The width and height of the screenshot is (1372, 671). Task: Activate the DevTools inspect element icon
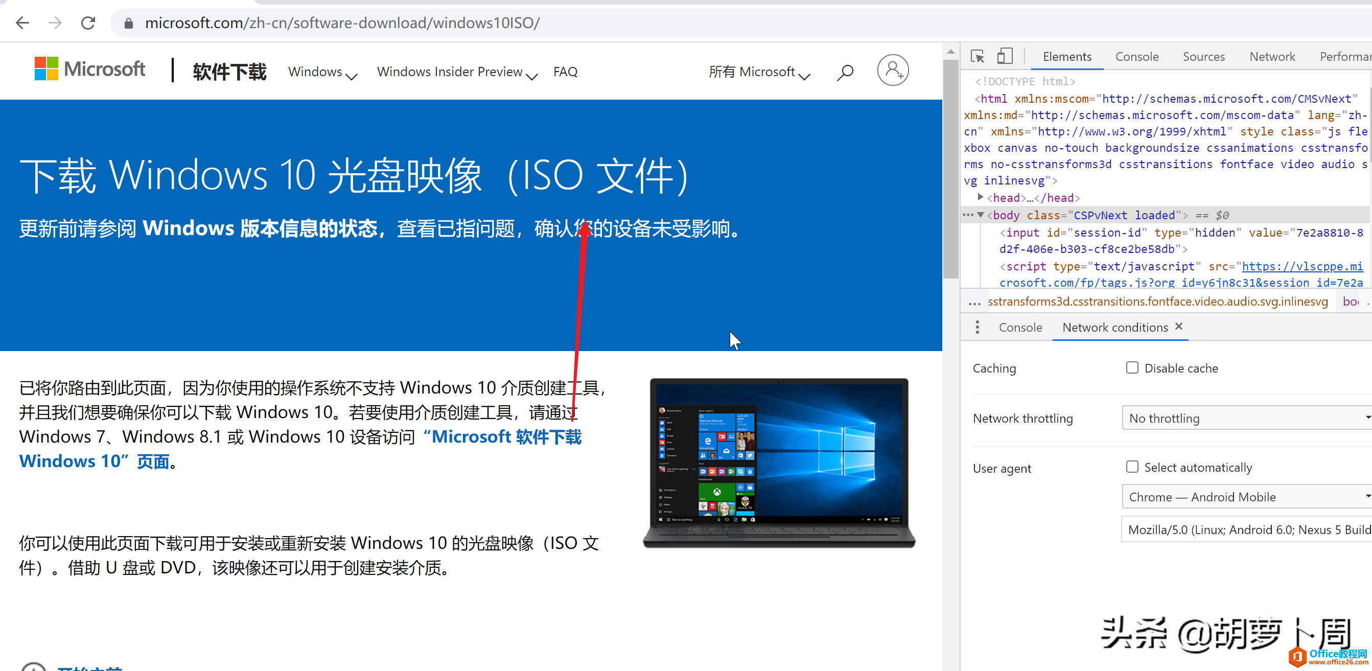pos(978,56)
